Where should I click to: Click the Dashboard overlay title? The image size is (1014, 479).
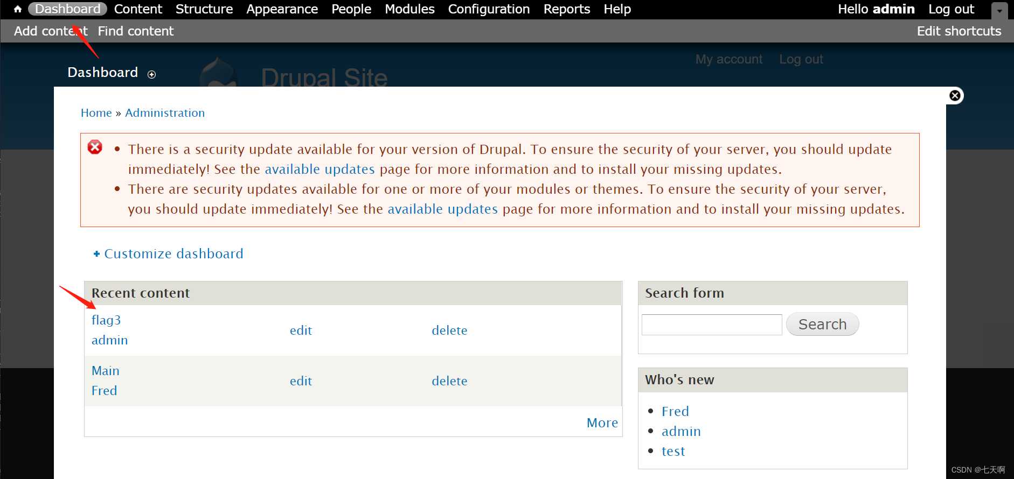click(103, 72)
